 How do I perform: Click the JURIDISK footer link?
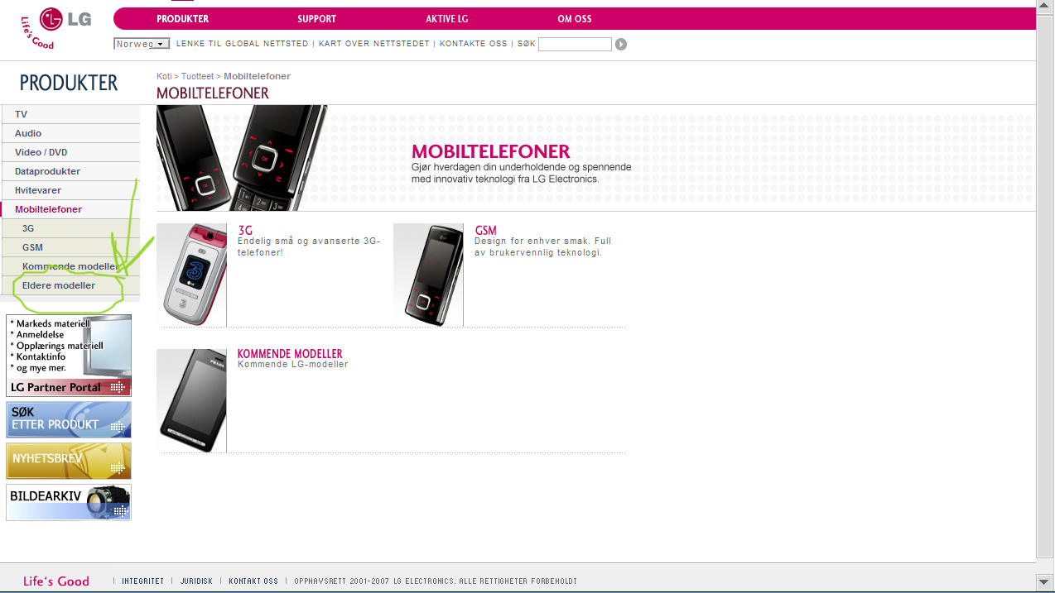pos(197,581)
